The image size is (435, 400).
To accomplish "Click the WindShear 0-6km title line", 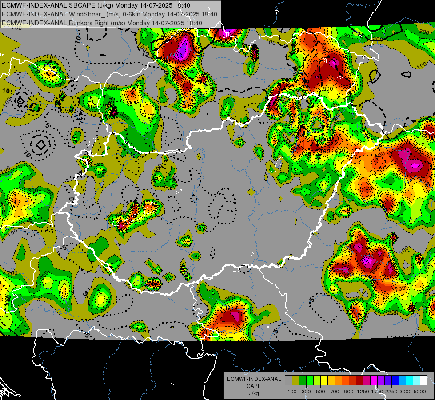I will [x=110, y=14].
